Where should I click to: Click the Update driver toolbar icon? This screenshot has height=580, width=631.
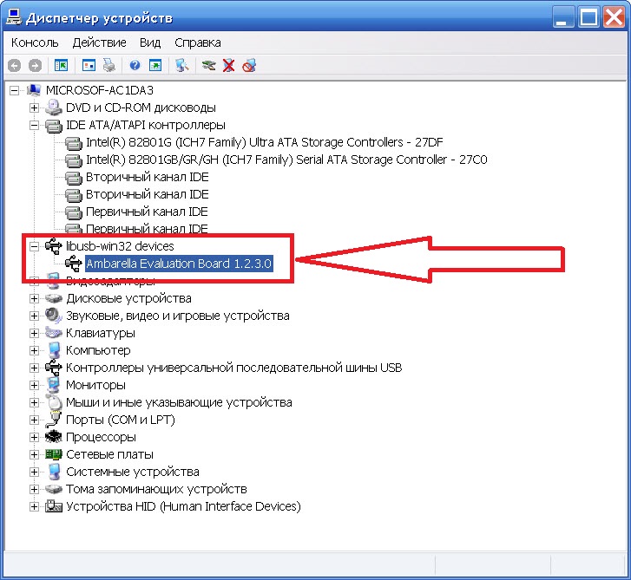(x=208, y=65)
